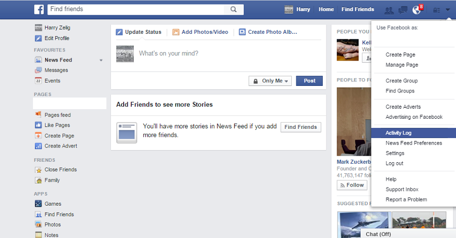Click the Photos app icon
456x238 pixels.
(39, 224)
